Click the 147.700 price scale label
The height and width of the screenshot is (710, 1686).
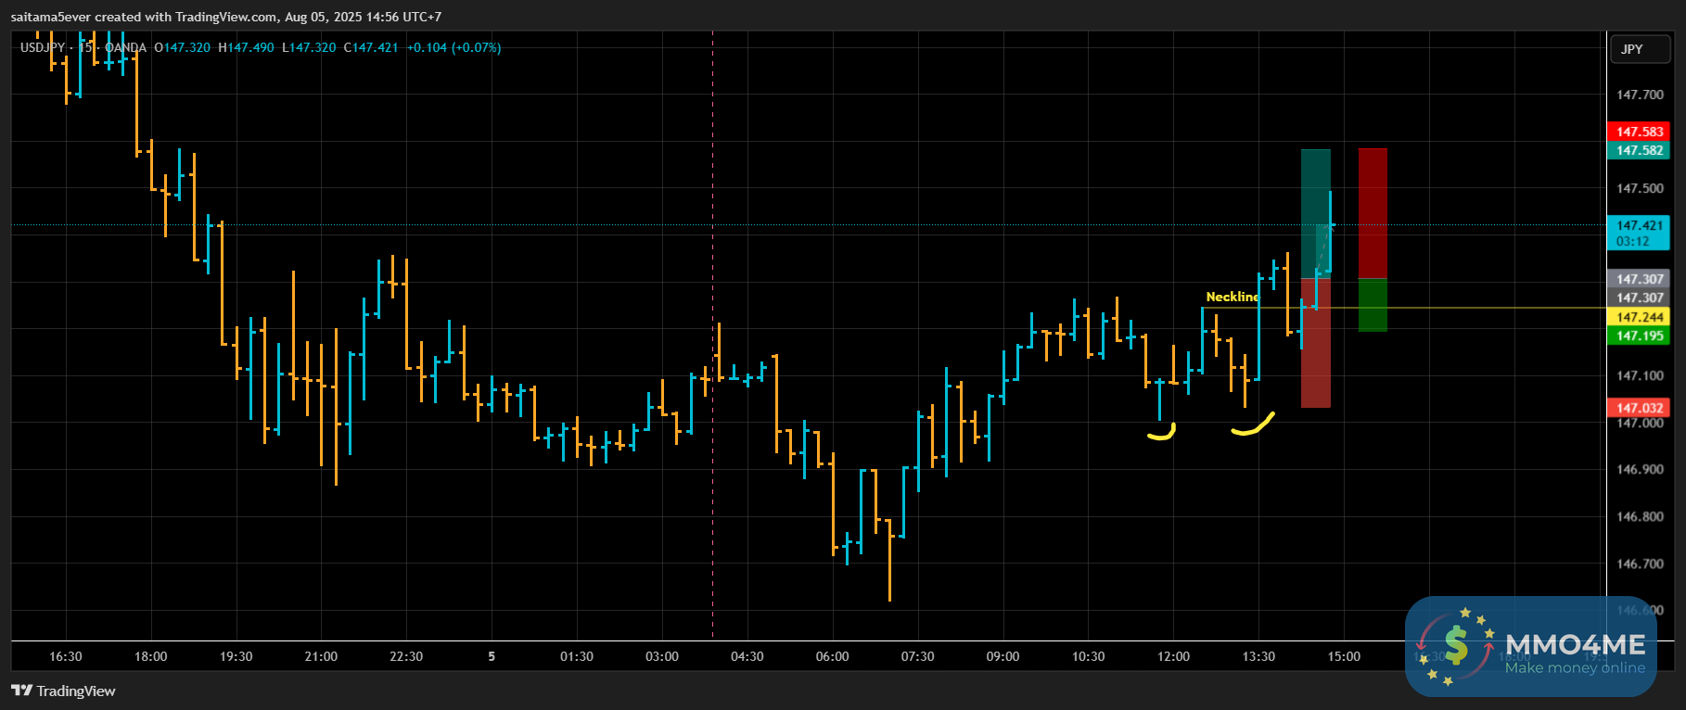tap(1640, 95)
